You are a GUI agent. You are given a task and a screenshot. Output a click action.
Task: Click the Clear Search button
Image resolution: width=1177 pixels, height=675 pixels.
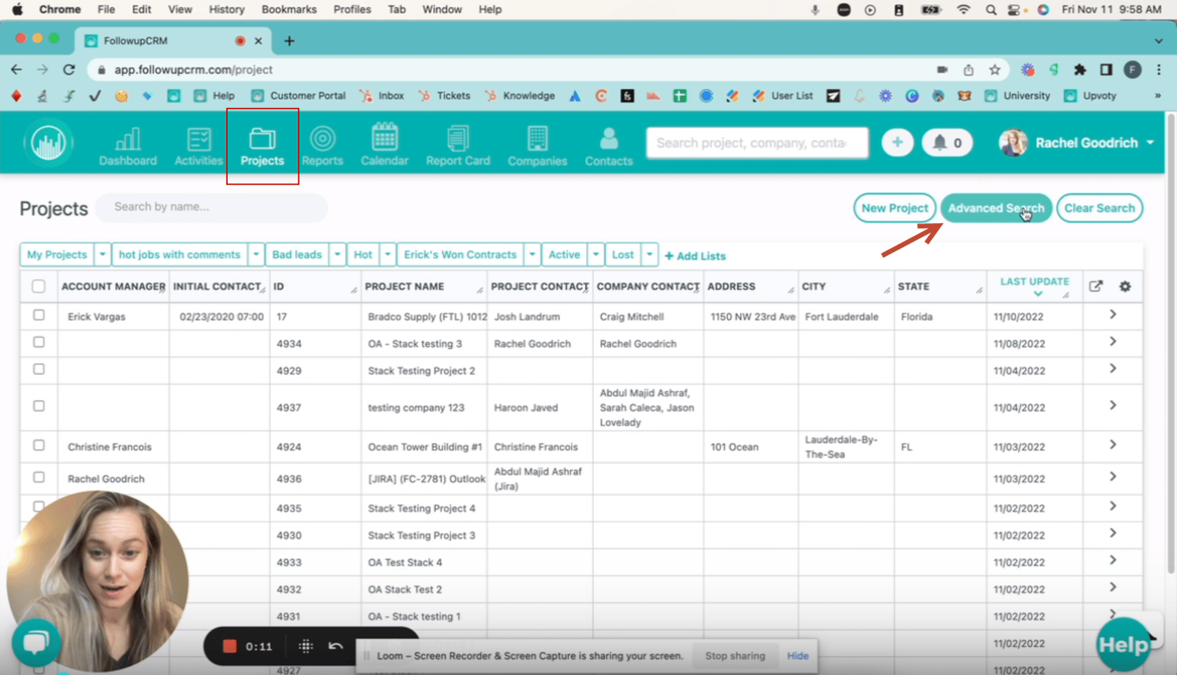pos(1099,208)
